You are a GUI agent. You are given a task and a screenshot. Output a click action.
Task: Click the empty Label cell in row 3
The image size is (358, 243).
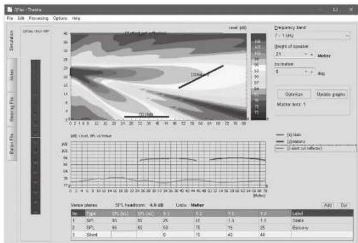point(322,235)
